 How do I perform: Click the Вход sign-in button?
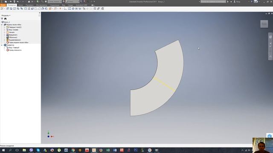(x=237, y=2)
